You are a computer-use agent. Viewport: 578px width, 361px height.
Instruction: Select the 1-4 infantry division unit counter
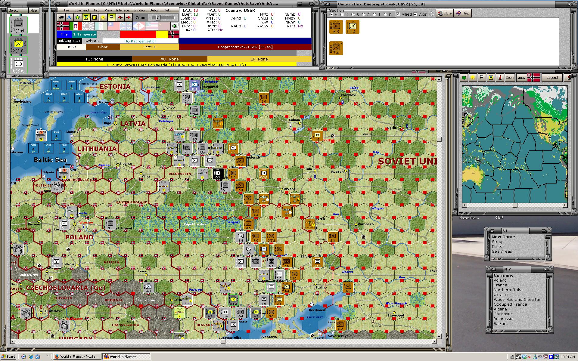pos(353,27)
